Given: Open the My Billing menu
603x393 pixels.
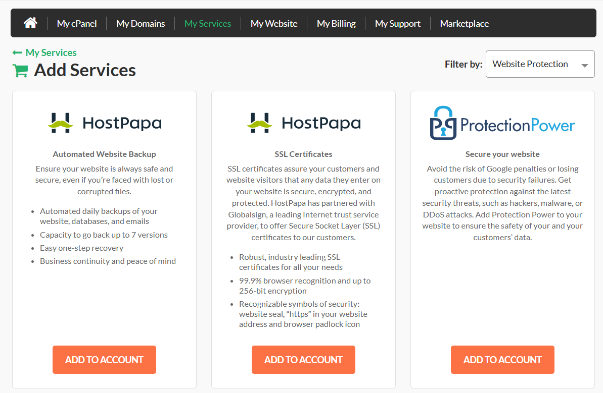Looking at the screenshot, I should [337, 23].
